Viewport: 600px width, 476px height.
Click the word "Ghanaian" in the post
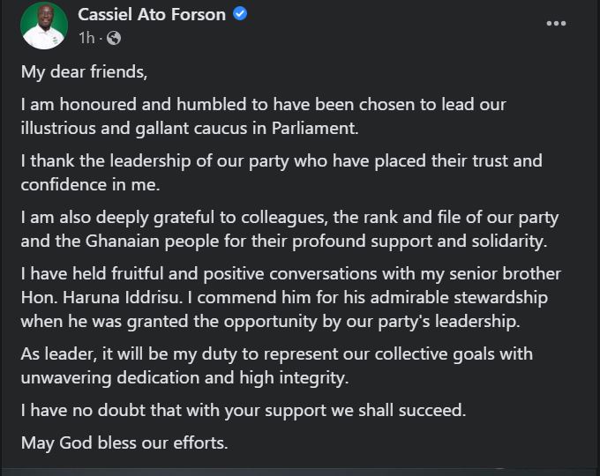coord(123,242)
